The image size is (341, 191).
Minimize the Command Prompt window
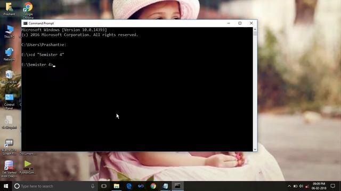(229, 23)
